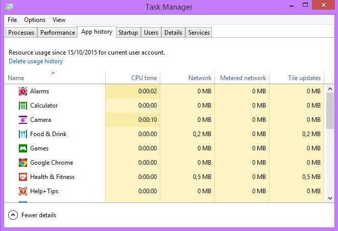Click the Health & Fitness app icon
The height and width of the screenshot is (231, 338).
pyautogui.click(x=23, y=177)
